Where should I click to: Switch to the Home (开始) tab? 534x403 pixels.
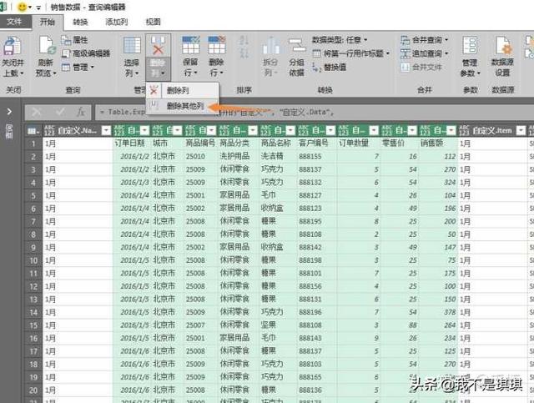(x=48, y=22)
